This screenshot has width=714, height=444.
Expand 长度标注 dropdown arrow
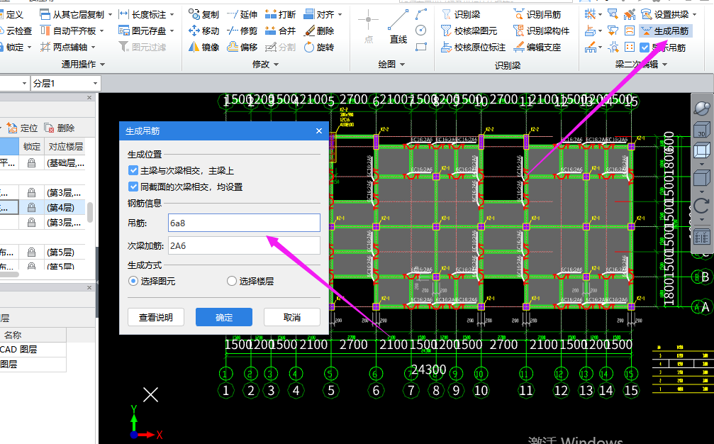click(x=172, y=15)
